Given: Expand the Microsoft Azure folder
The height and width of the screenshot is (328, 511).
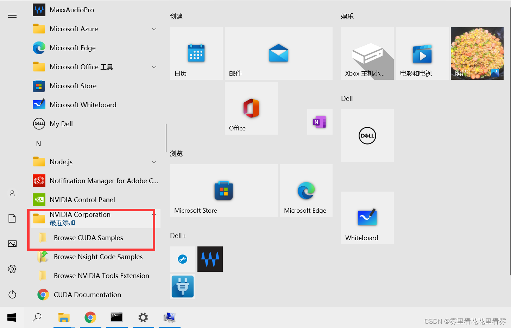Looking at the screenshot, I should 154,29.
